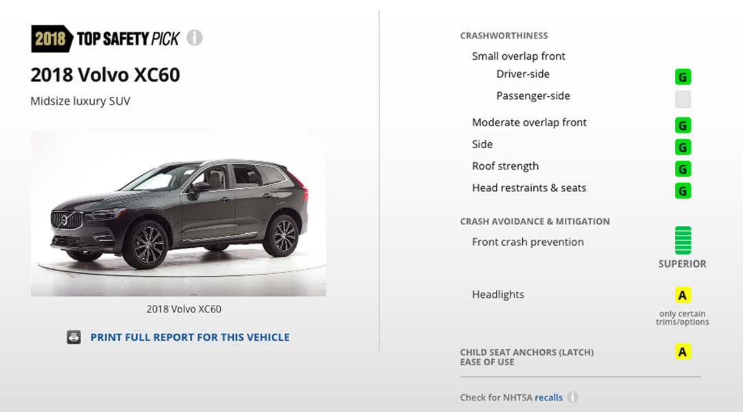The width and height of the screenshot is (743, 412).
Task: Open Print Full Report For This Vehicle link
Action: (190, 337)
